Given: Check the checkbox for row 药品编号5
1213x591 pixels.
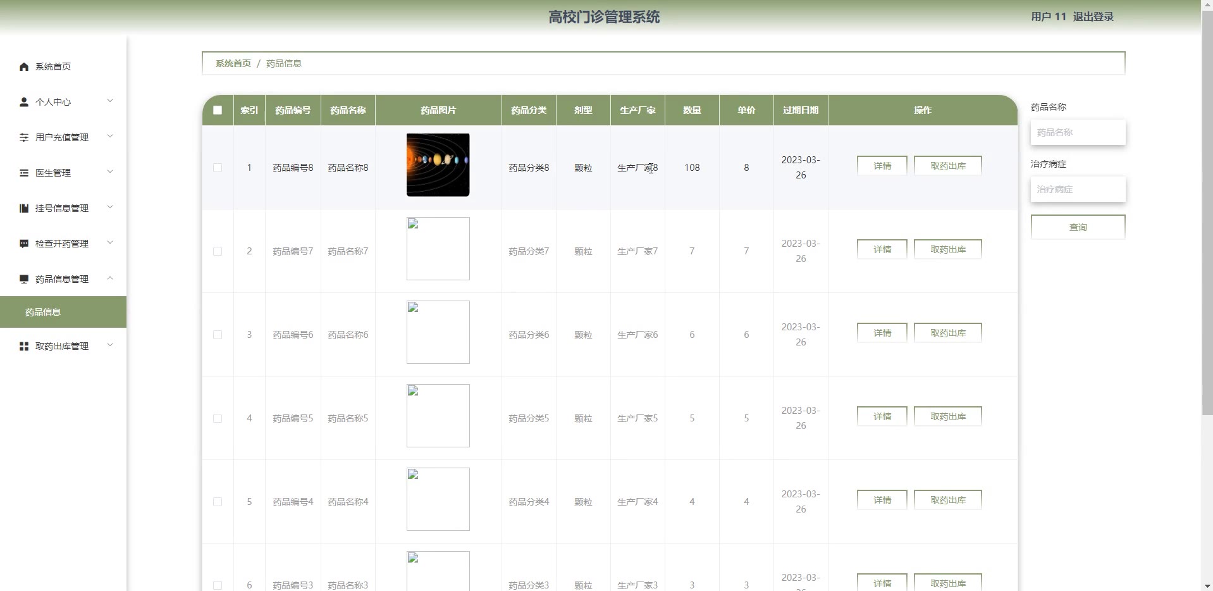Looking at the screenshot, I should click(x=218, y=418).
